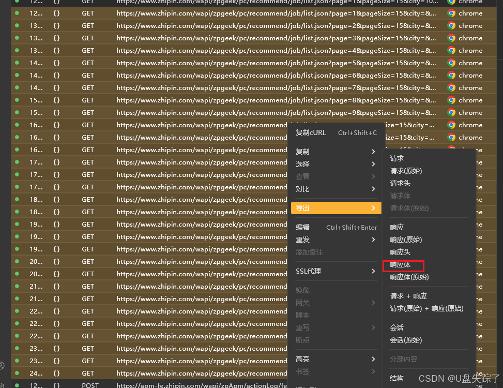Click Chrome icon on the page=5 row

pyautogui.click(x=452, y=63)
